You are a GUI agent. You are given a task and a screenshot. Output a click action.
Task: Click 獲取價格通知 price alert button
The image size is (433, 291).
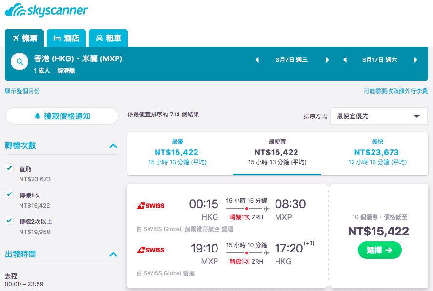point(62,116)
